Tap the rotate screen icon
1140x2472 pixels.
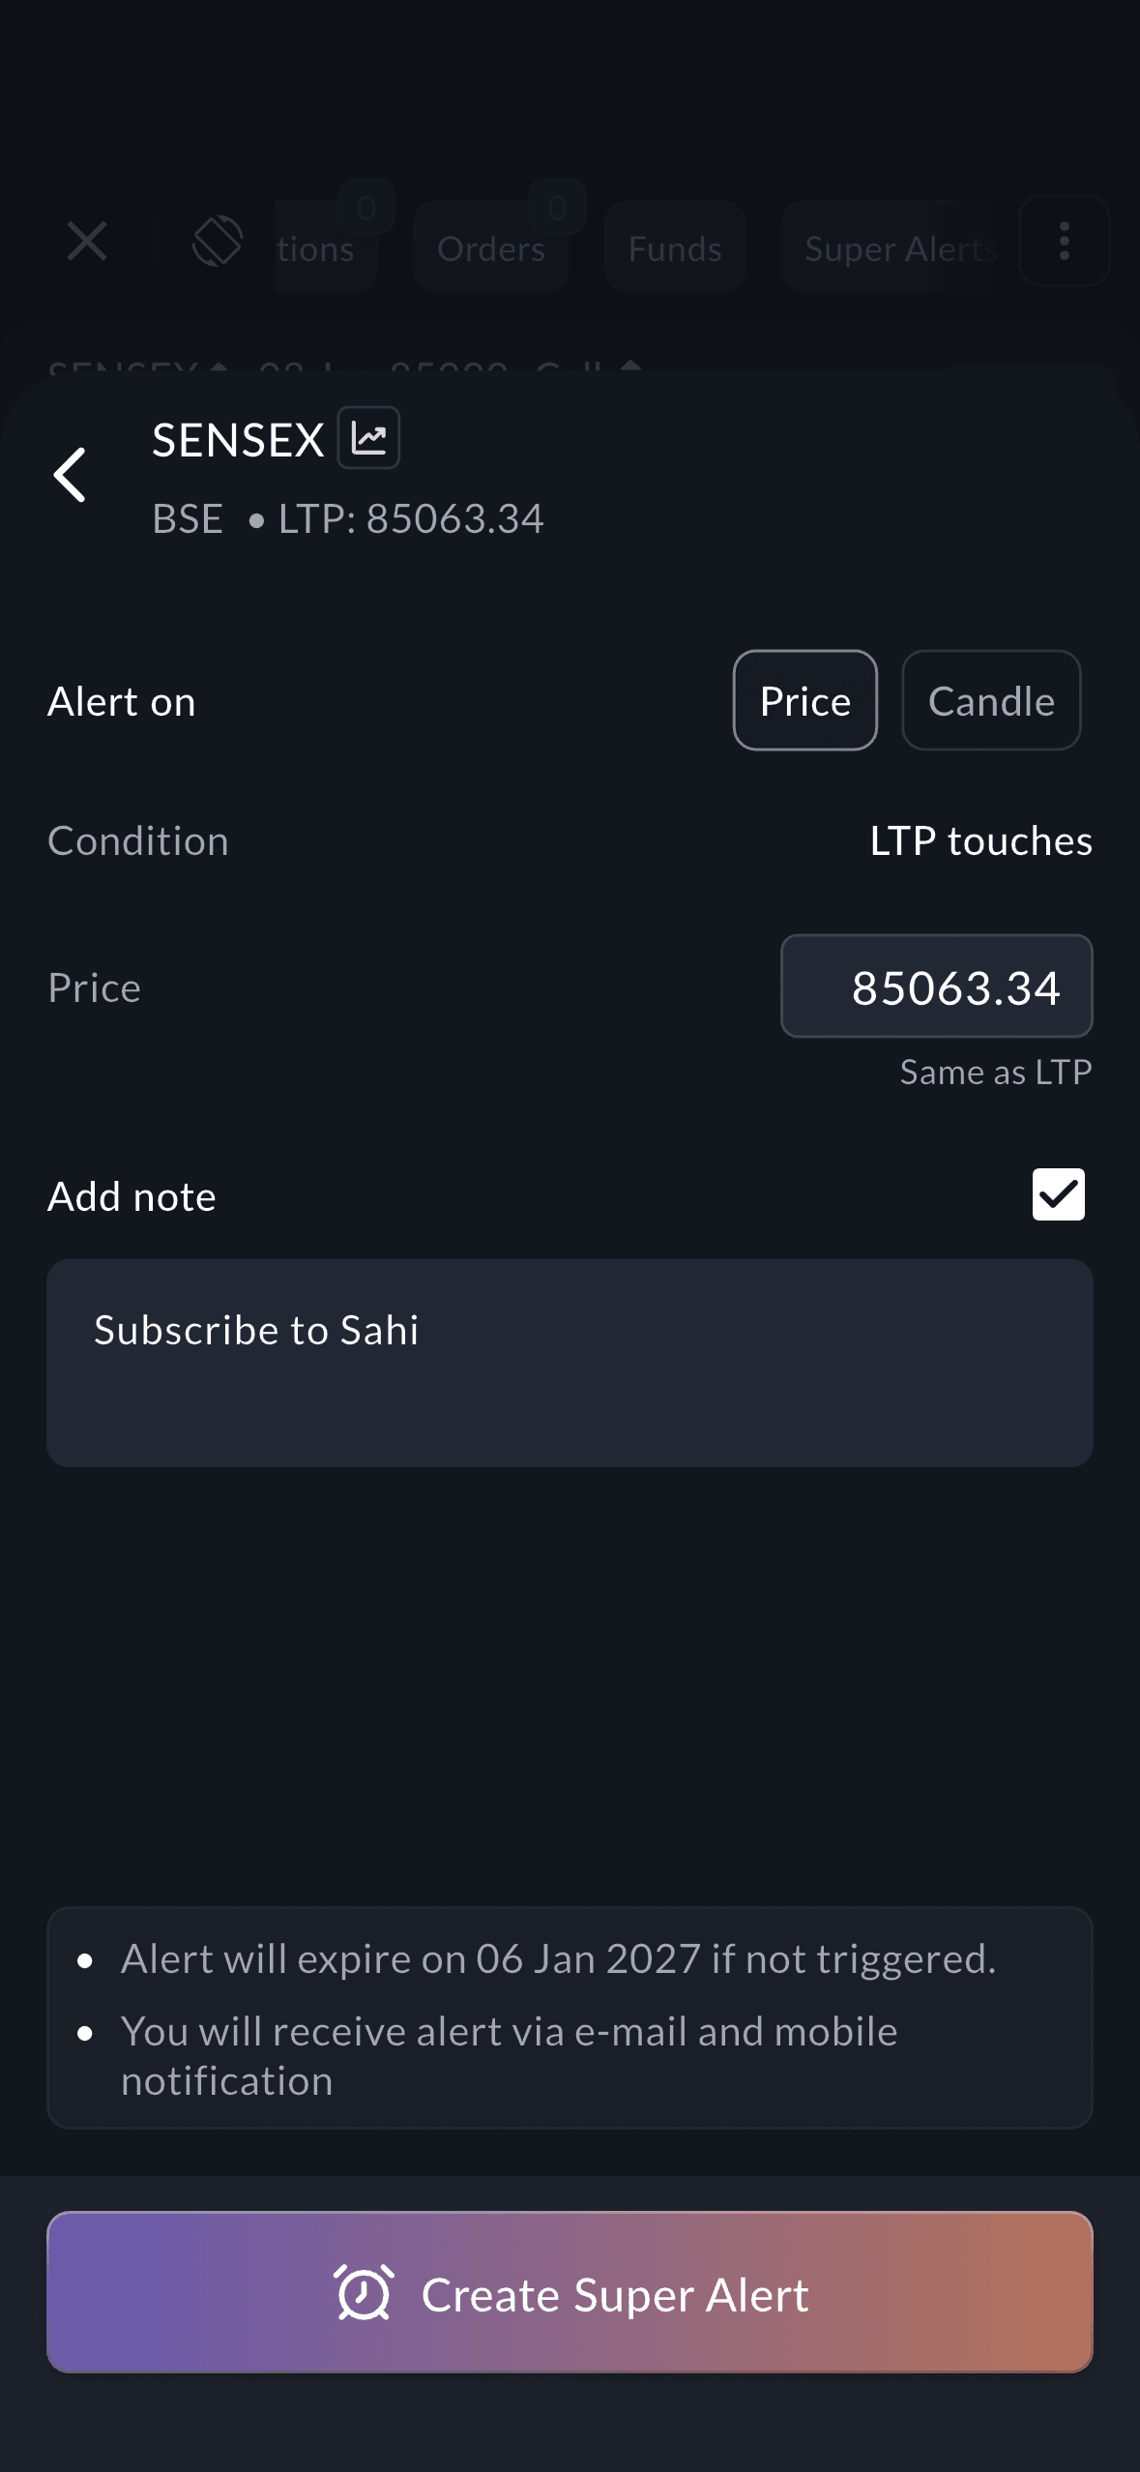pyautogui.click(x=217, y=241)
